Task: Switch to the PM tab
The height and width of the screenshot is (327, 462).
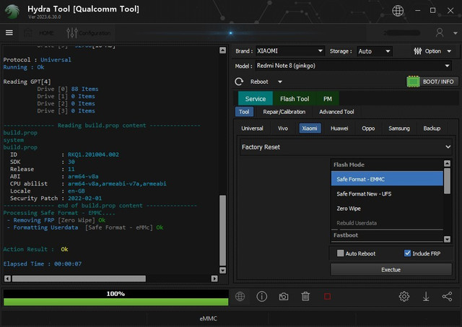Action: pos(327,99)
